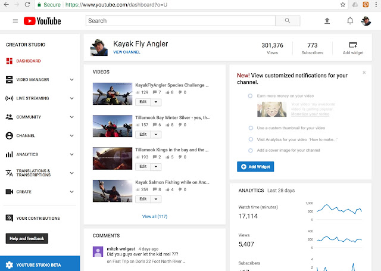Image resolution: width=381 pixels, height=271 pixels.
Task: Click inside the YouTube search field
Action: tap(180, 21)
